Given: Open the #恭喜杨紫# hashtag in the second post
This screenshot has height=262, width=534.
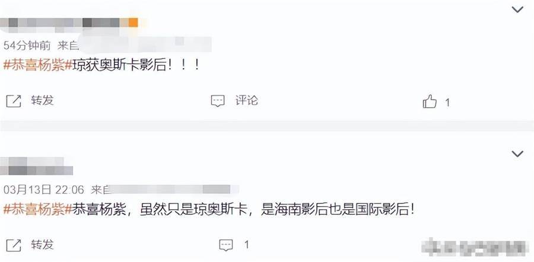Looking at the screenshot, I should pyautogui.click(x=38, y=209).
